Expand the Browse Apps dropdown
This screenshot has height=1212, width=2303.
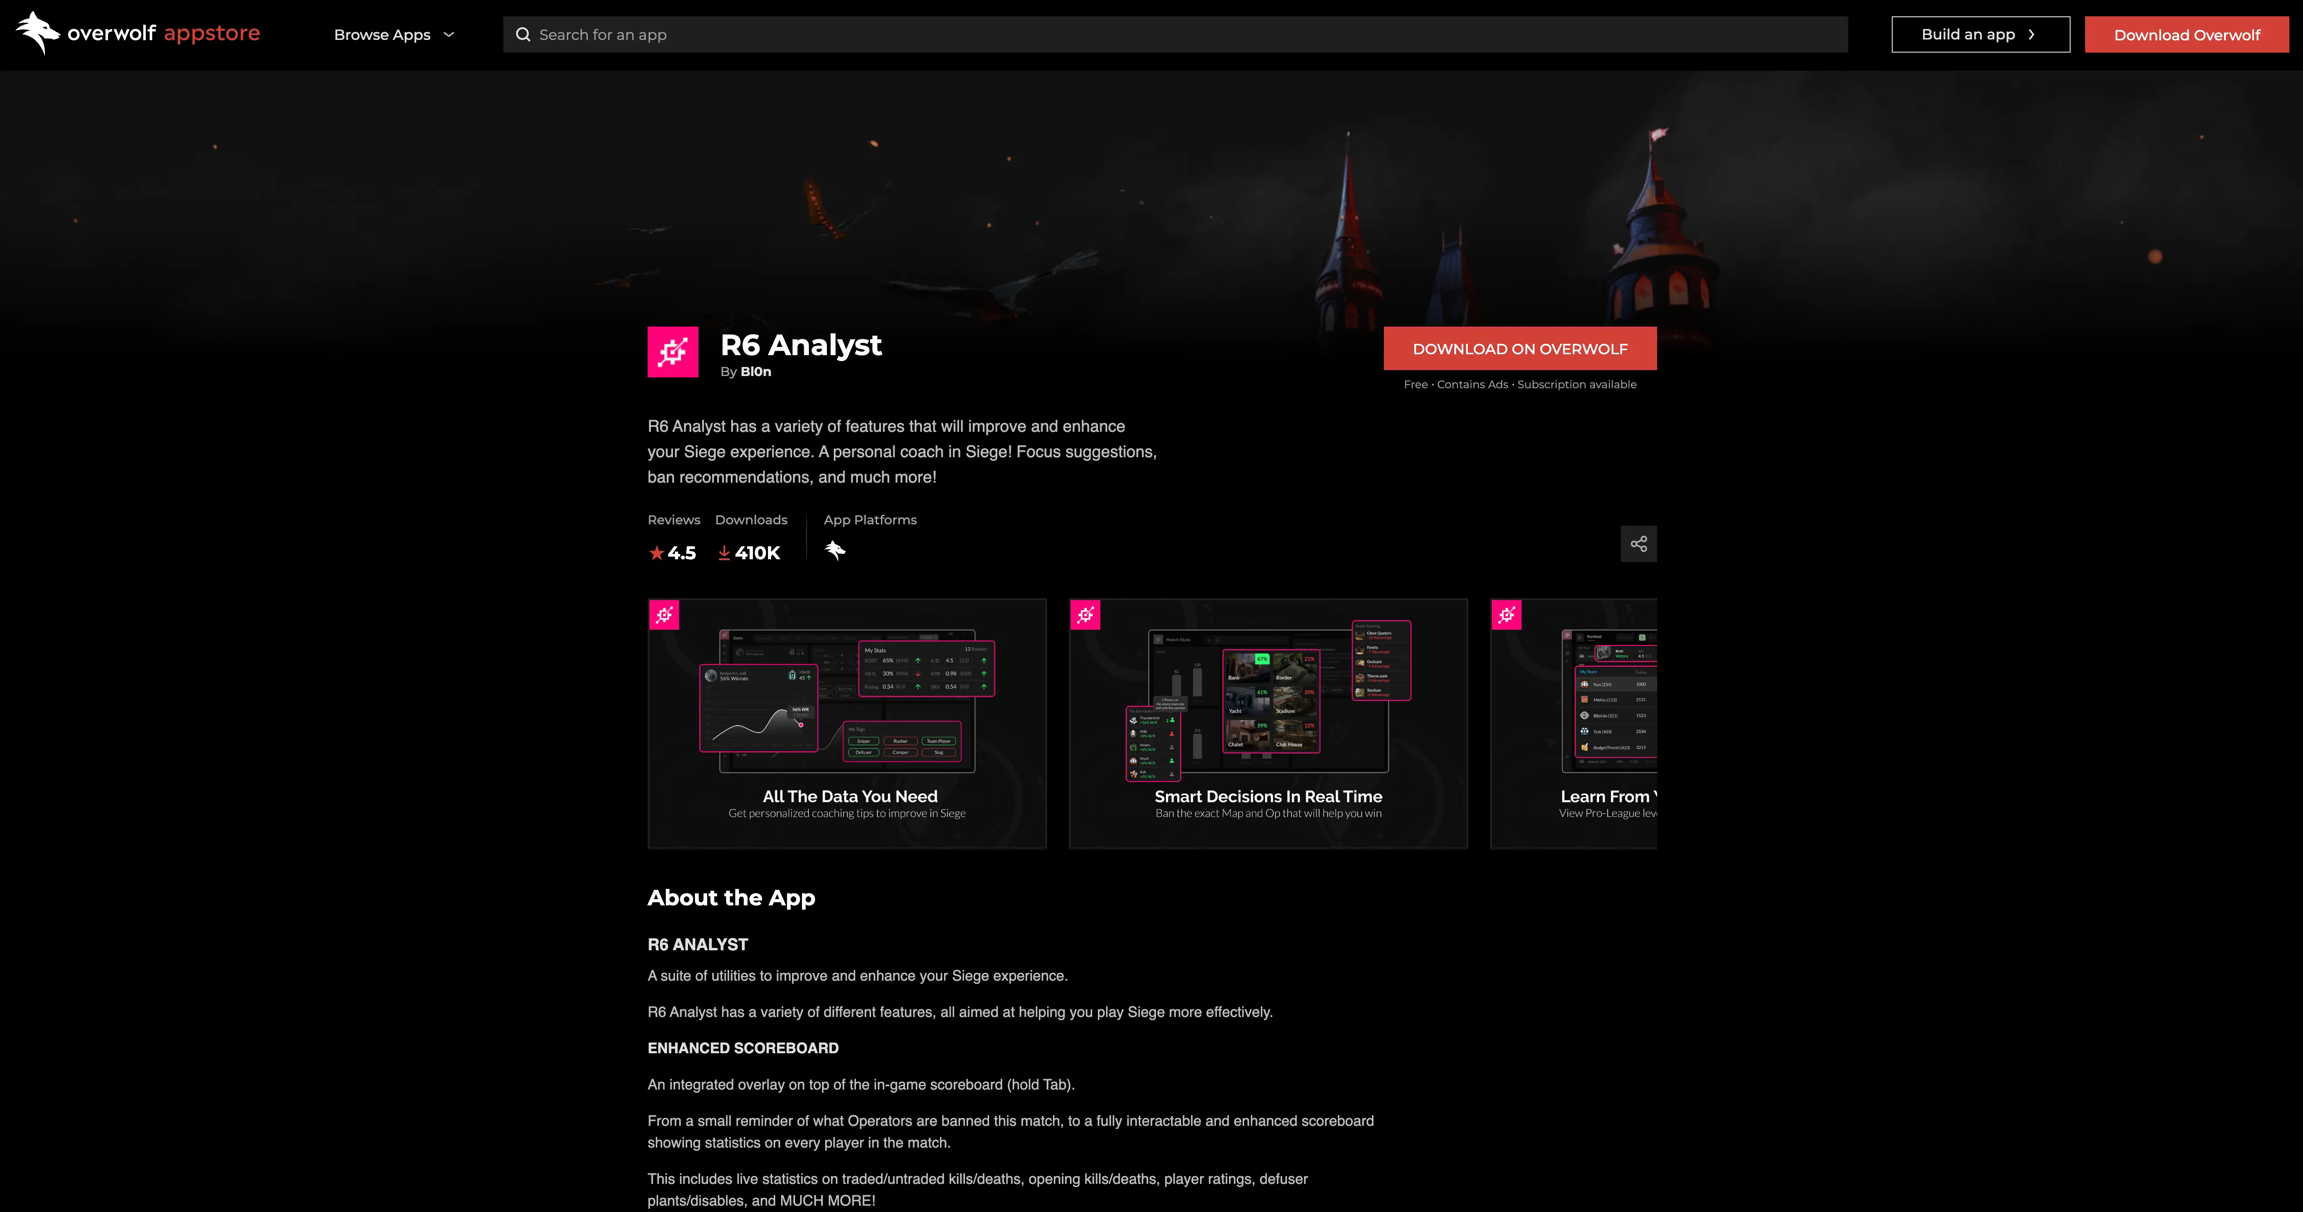click(x=383, y=35)
